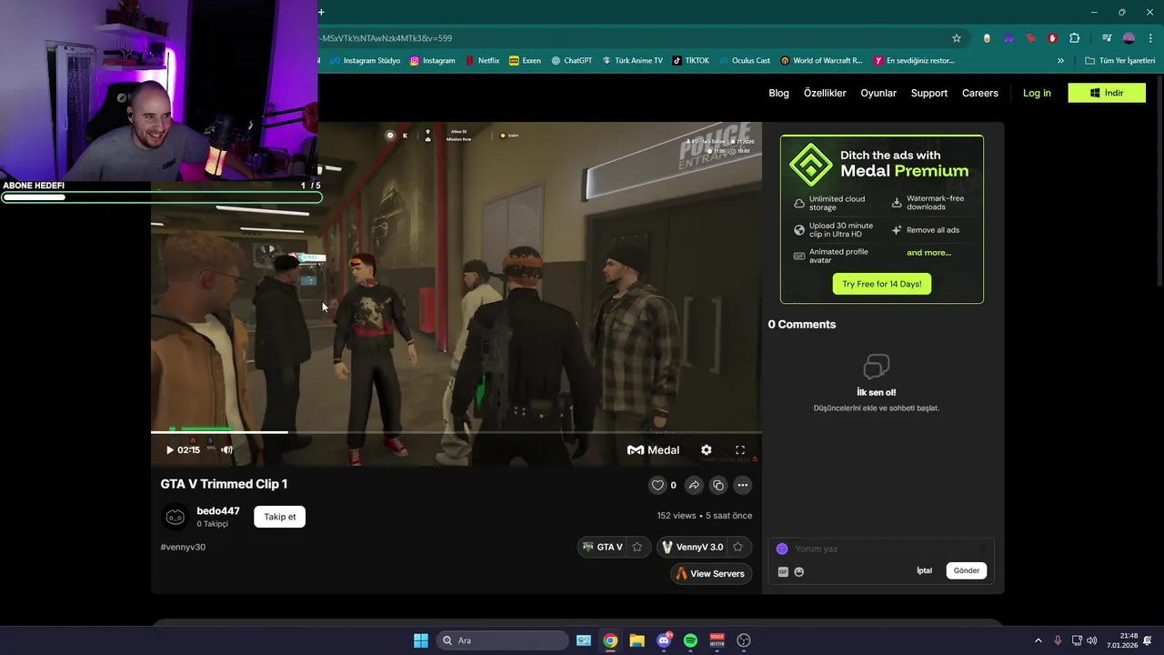Open the GTA V game tag
Viewport: 1164px width, 655px height.
603,547
